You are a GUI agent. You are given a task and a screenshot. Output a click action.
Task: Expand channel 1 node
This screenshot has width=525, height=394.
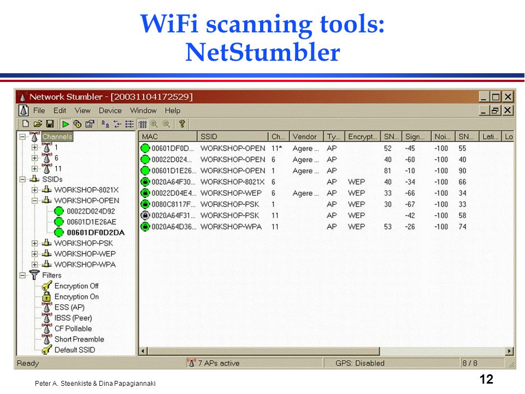tap(34, 147)
